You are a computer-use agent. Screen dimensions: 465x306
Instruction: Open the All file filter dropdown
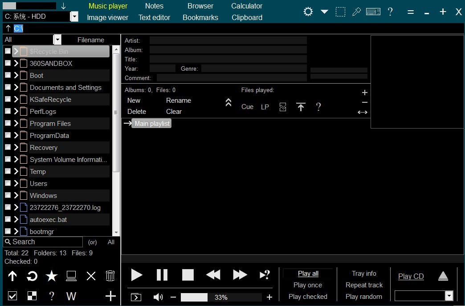point(57,40)
